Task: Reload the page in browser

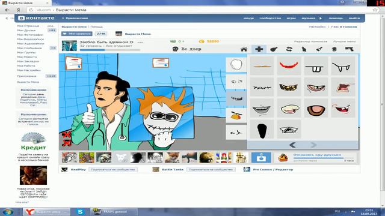Action: tap(31, 10)
